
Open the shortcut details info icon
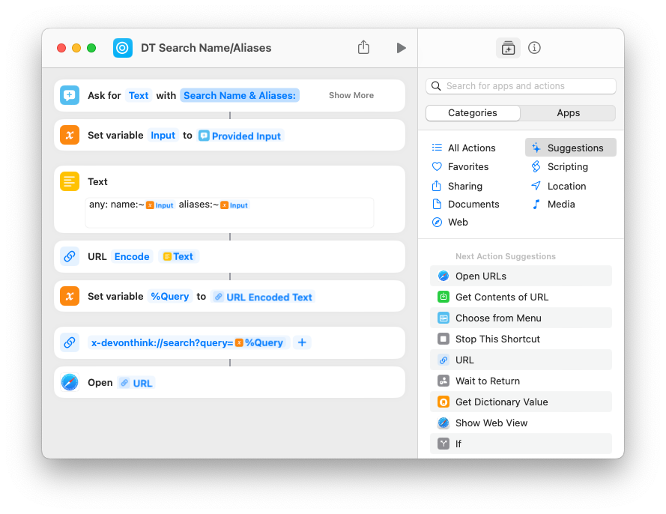click(x=534, y=48)
